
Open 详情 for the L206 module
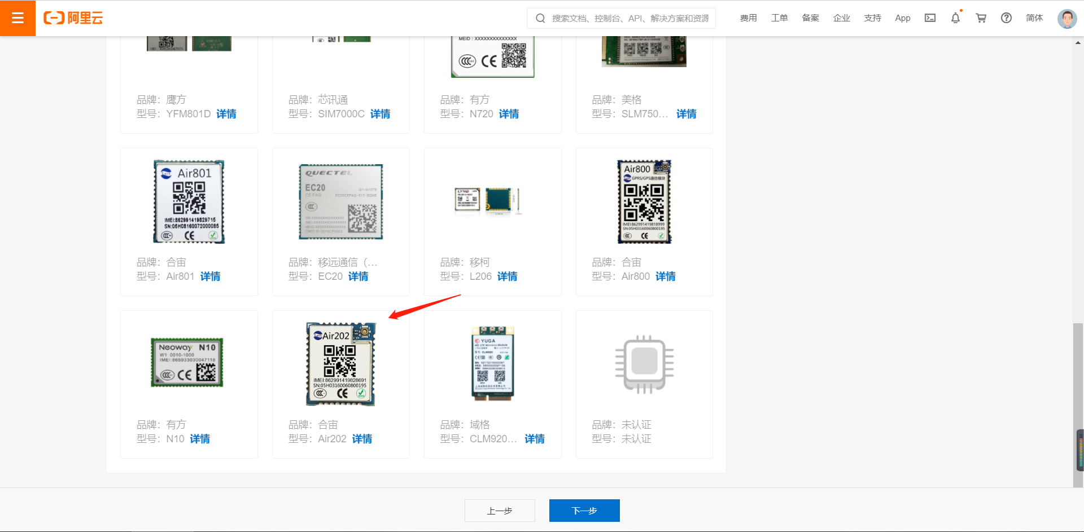click(x=507, y=276)
